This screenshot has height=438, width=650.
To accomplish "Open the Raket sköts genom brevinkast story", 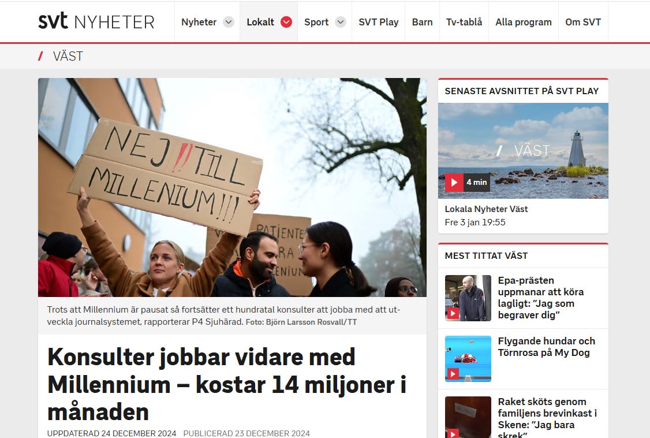I will coord(547,417).
